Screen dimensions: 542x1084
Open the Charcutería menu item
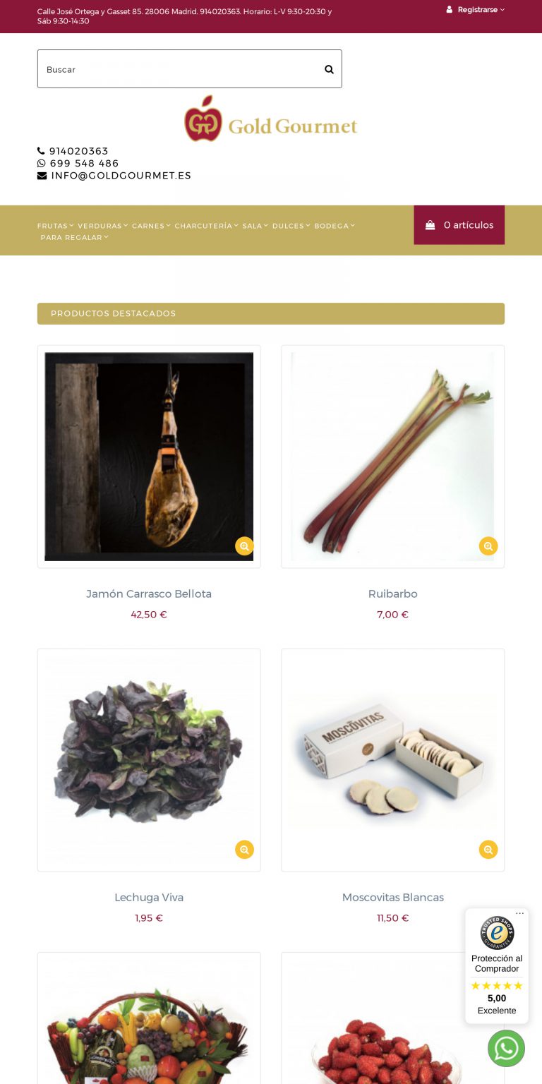206,226
